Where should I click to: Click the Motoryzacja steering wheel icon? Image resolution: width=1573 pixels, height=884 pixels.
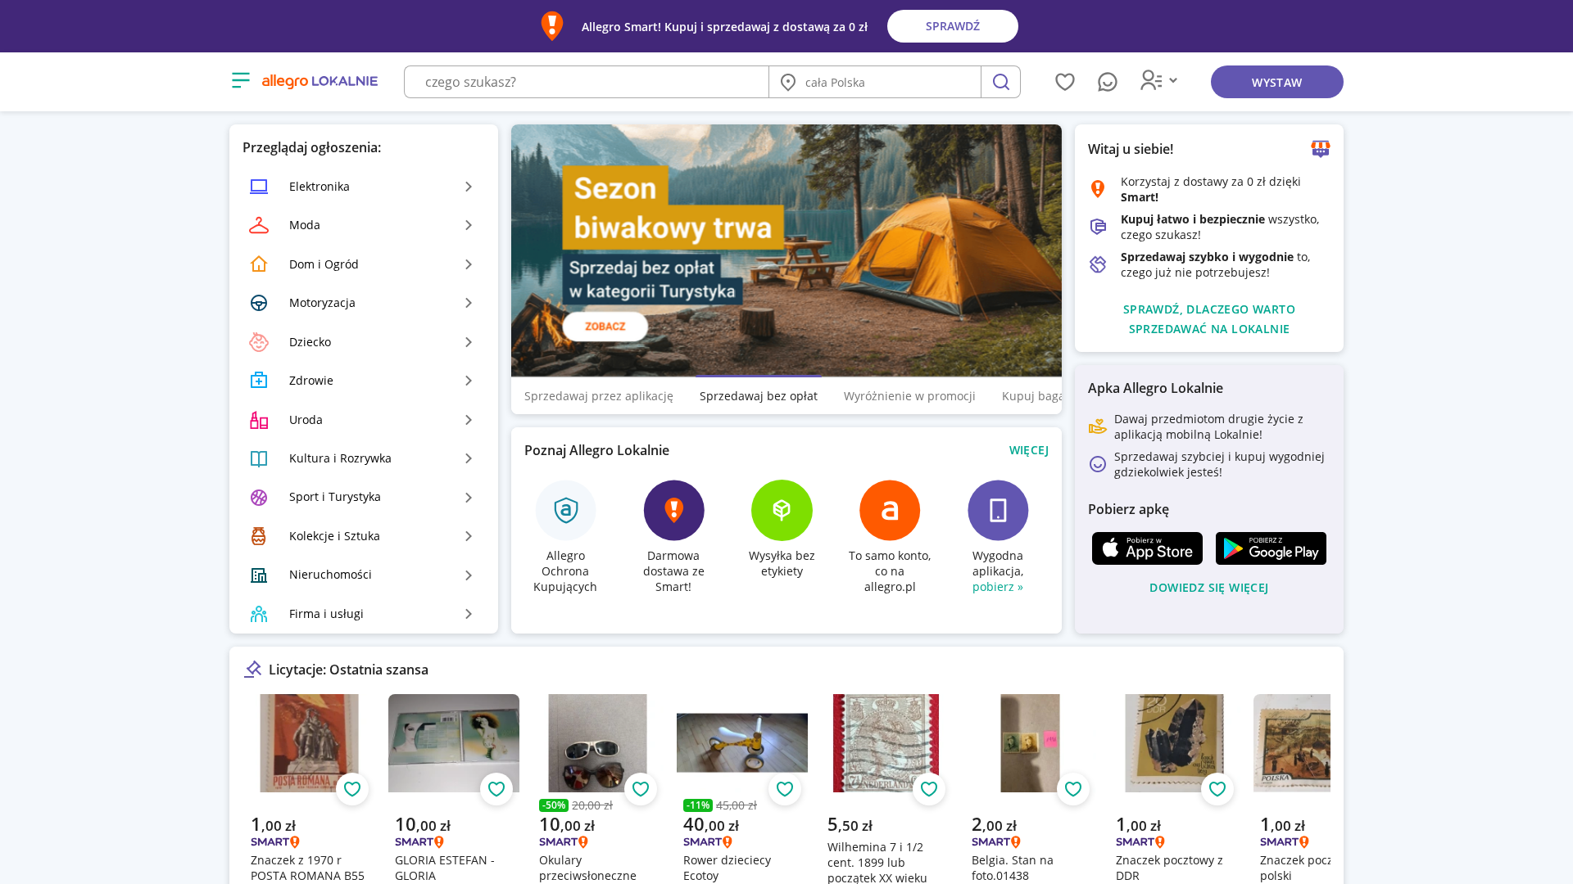pyautogui.click(x=259, y=303)
